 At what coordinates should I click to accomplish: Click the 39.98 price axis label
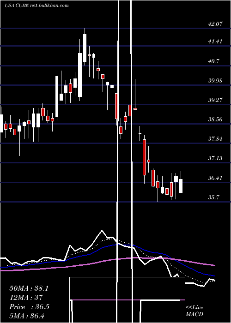pyautogui.click(x=215, y=81)
